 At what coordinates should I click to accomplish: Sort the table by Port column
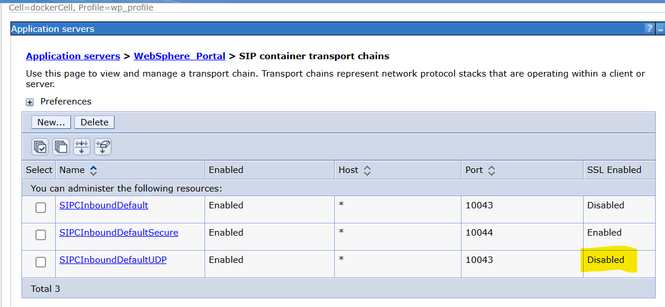(x=492, y=170)
